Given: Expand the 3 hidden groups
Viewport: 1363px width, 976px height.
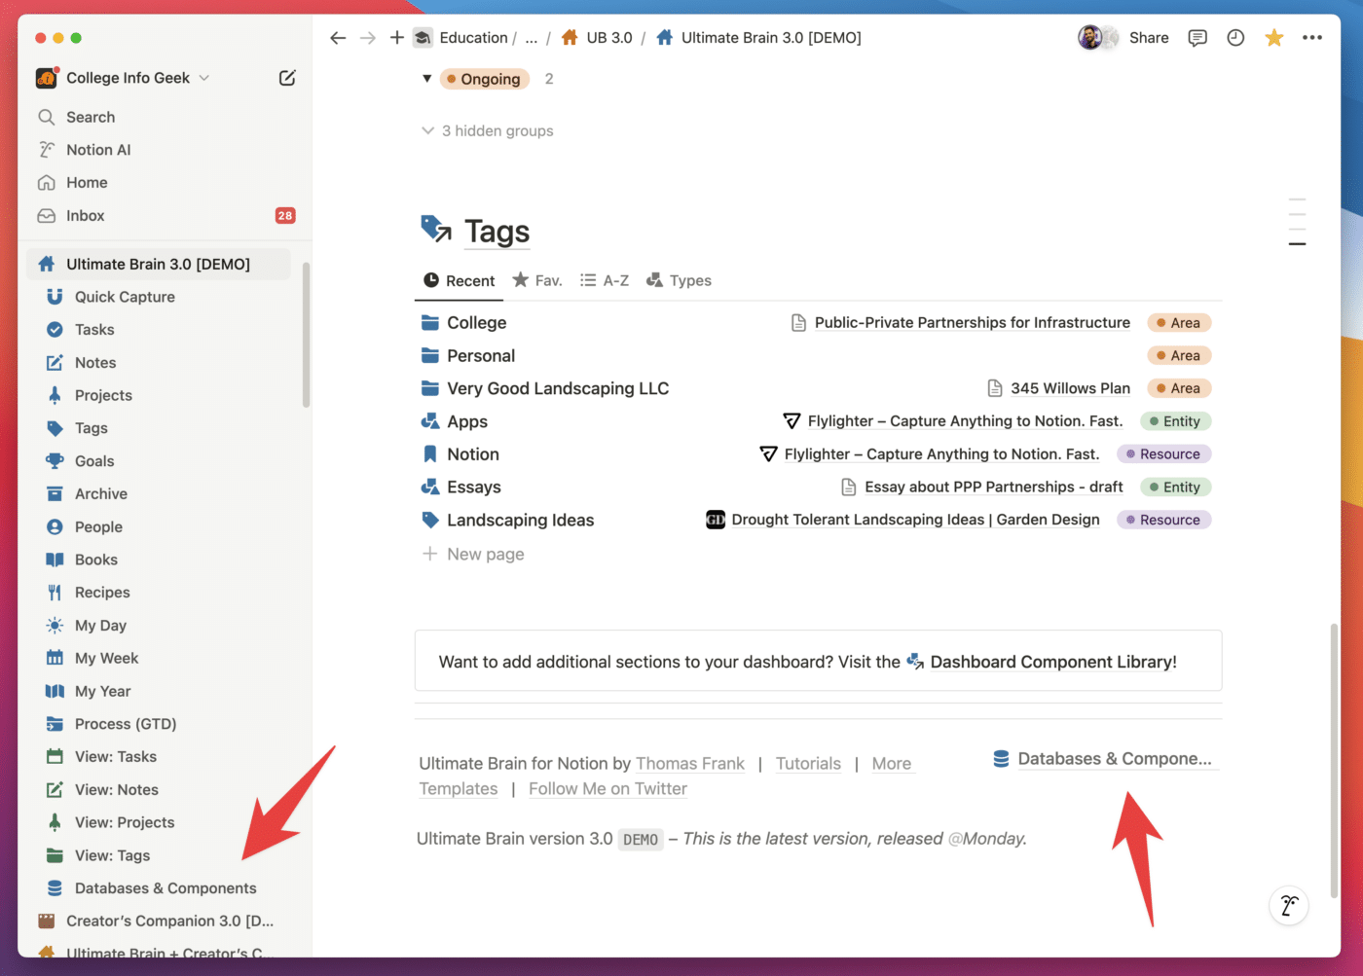Looking at the screenshot, I should click(488, 130).
